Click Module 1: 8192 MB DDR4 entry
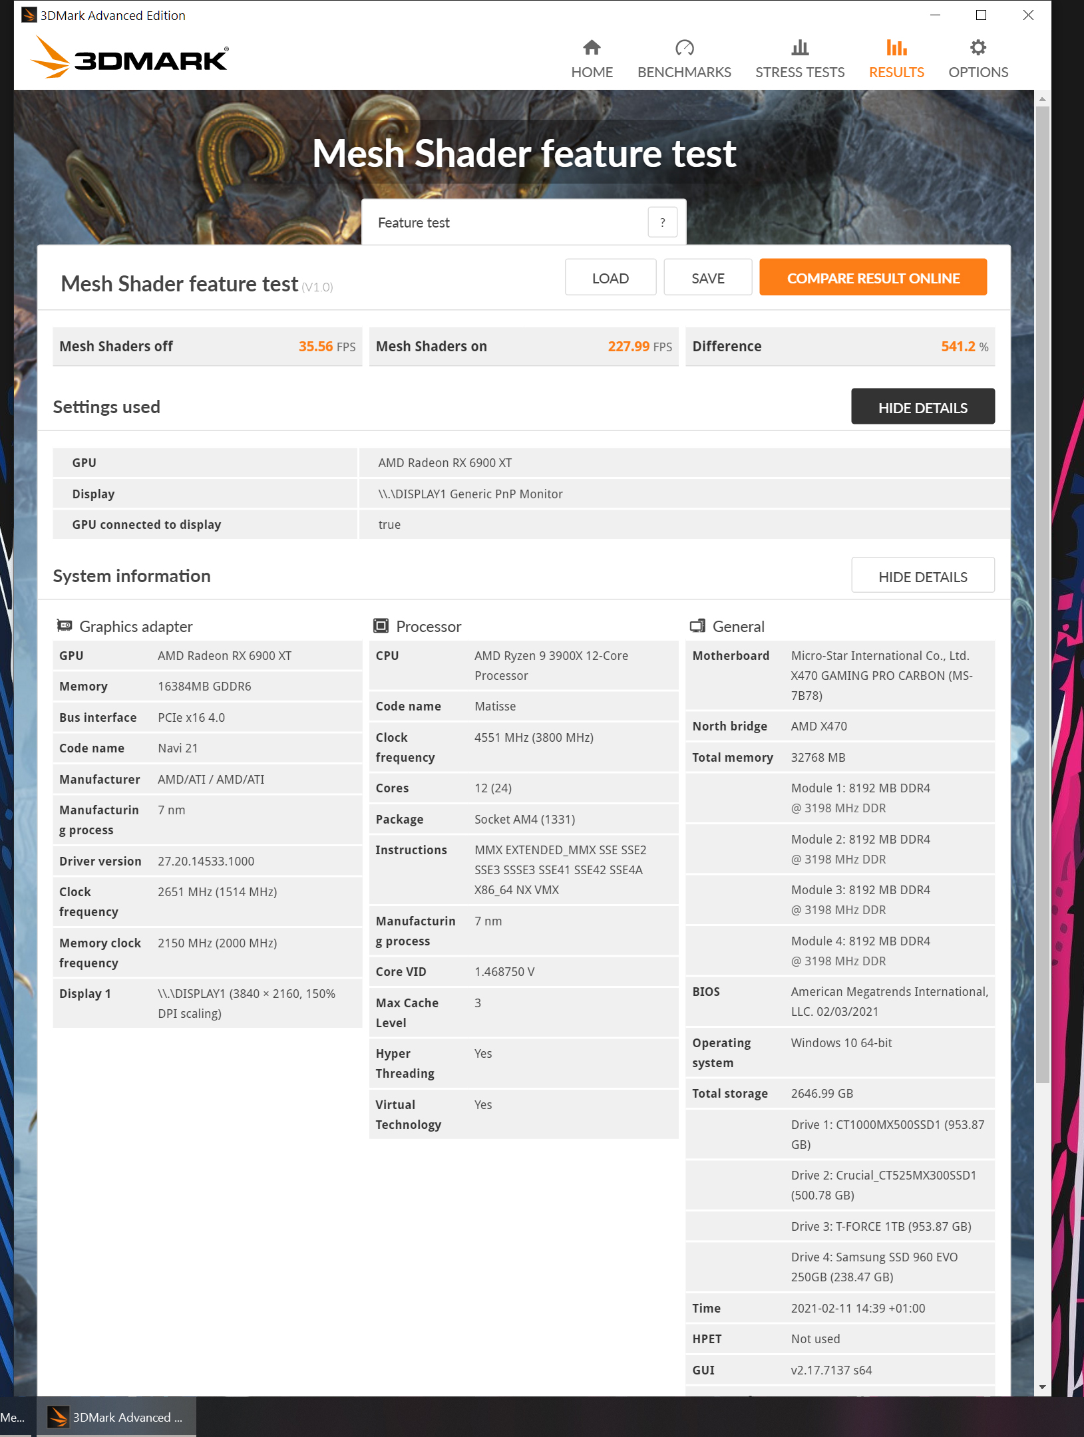1084x1437 pixels. [860, 798]
